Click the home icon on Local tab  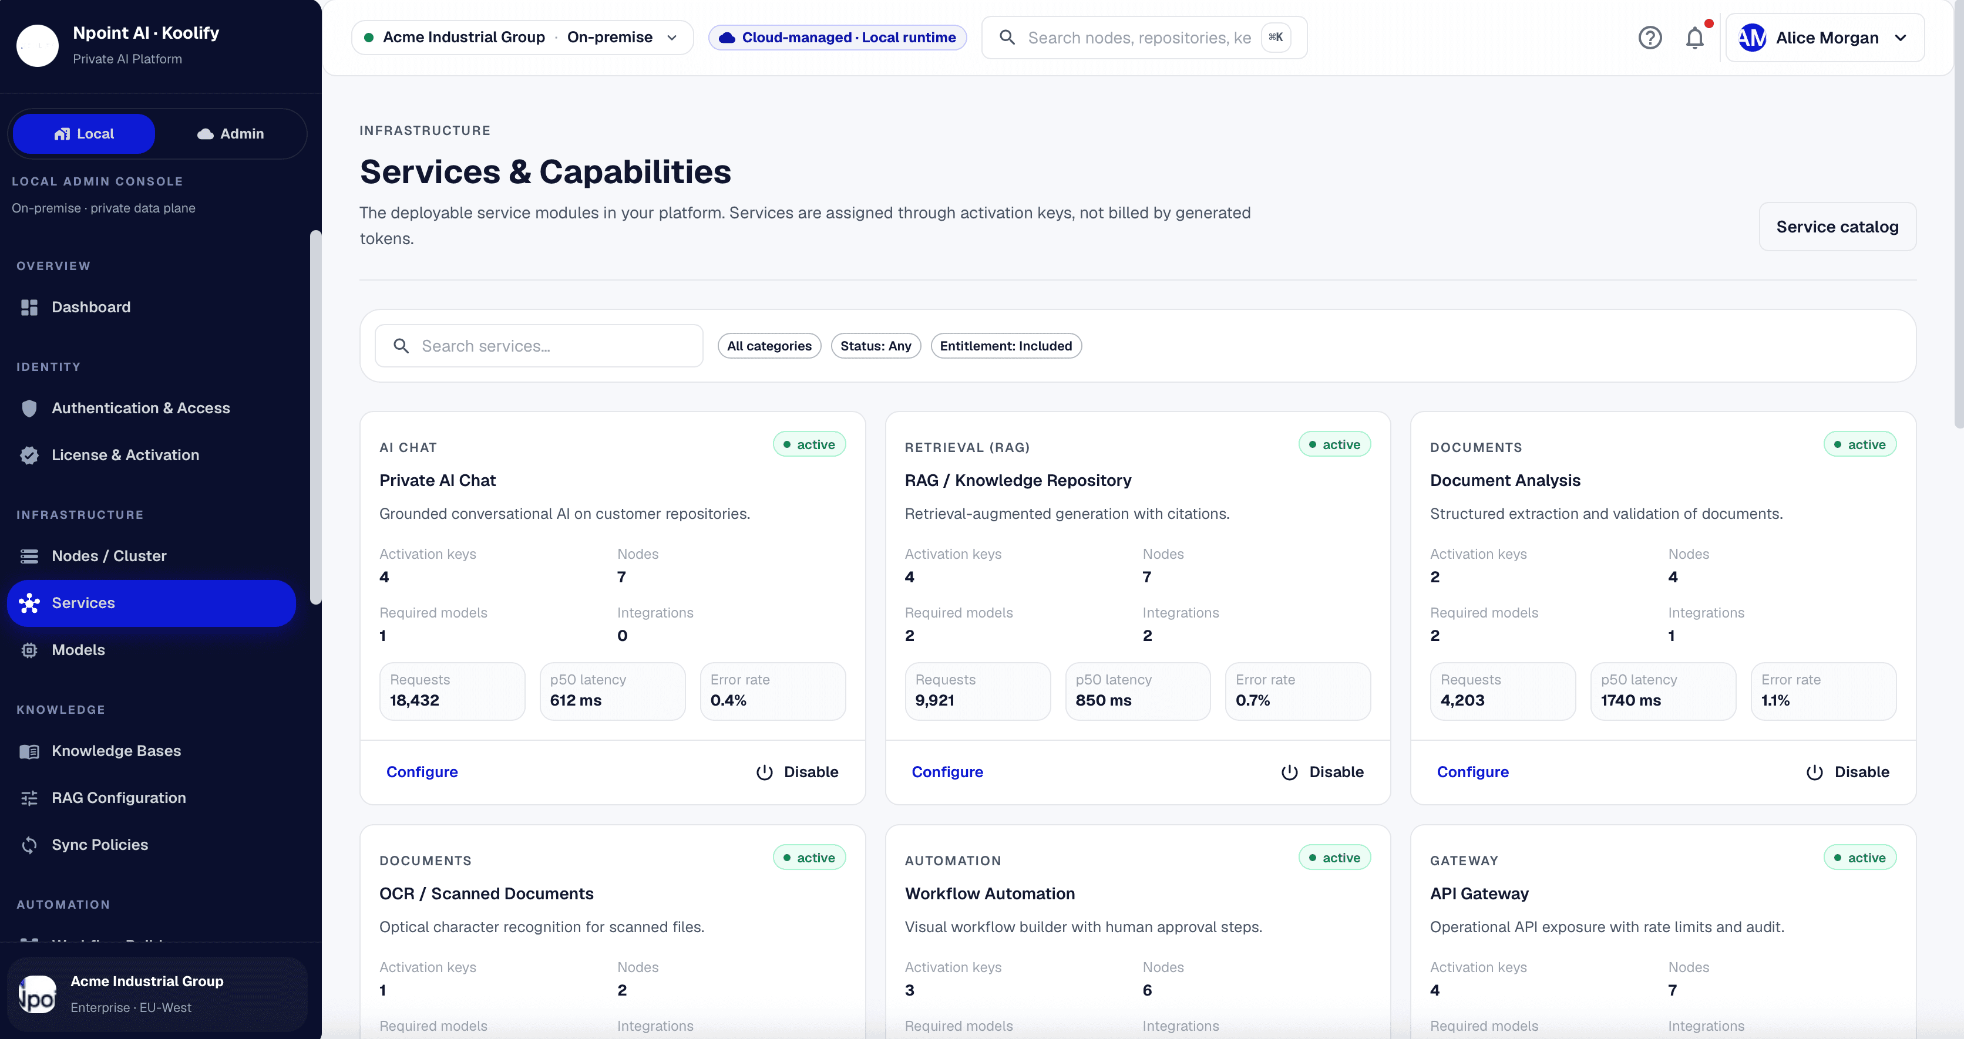[x=62, y=133]
